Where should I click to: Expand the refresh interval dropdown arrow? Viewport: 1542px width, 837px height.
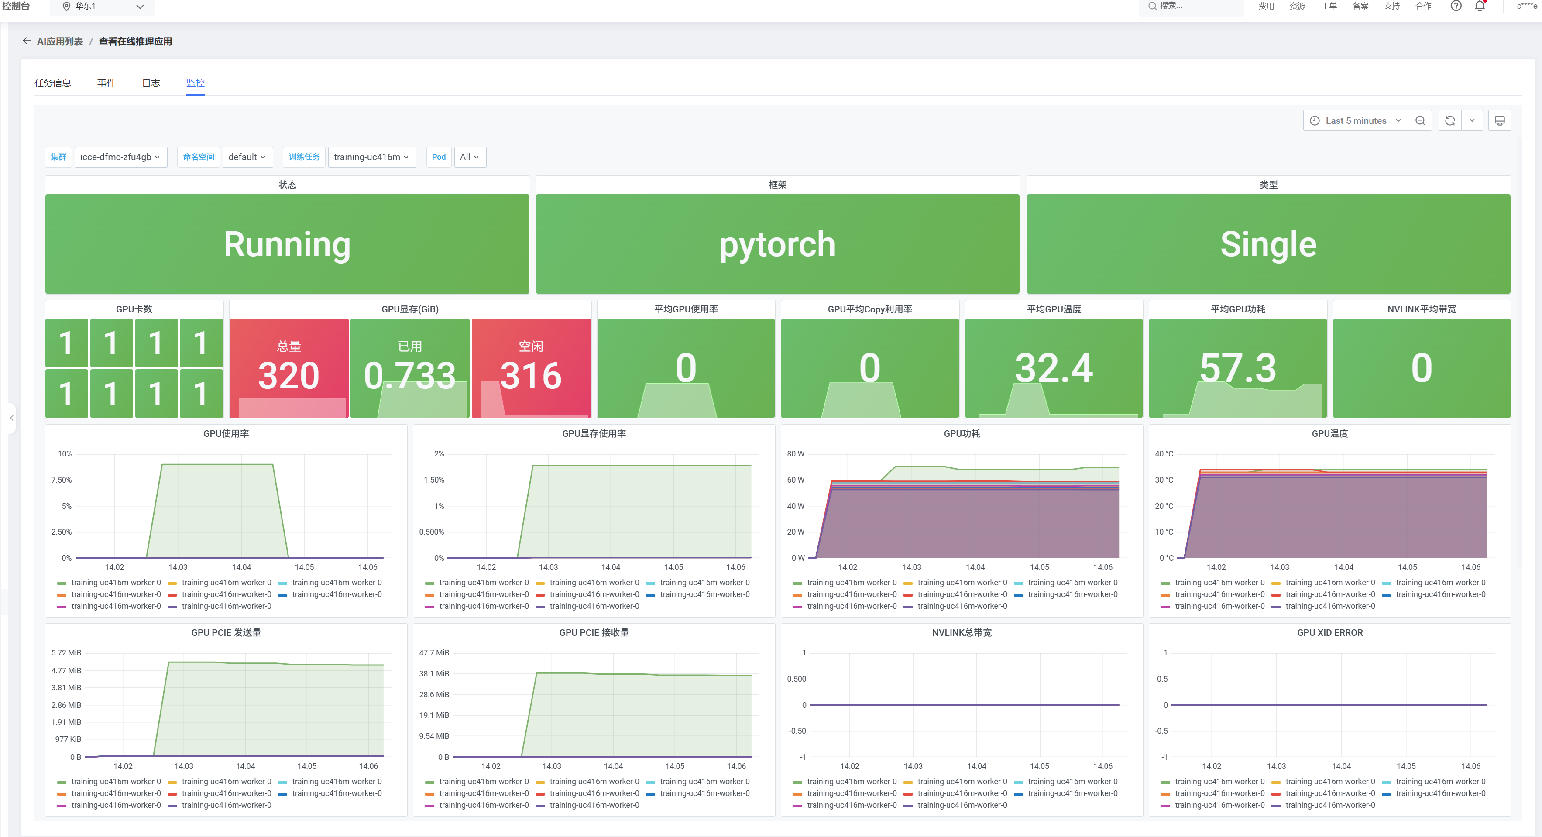(1472, 121)
